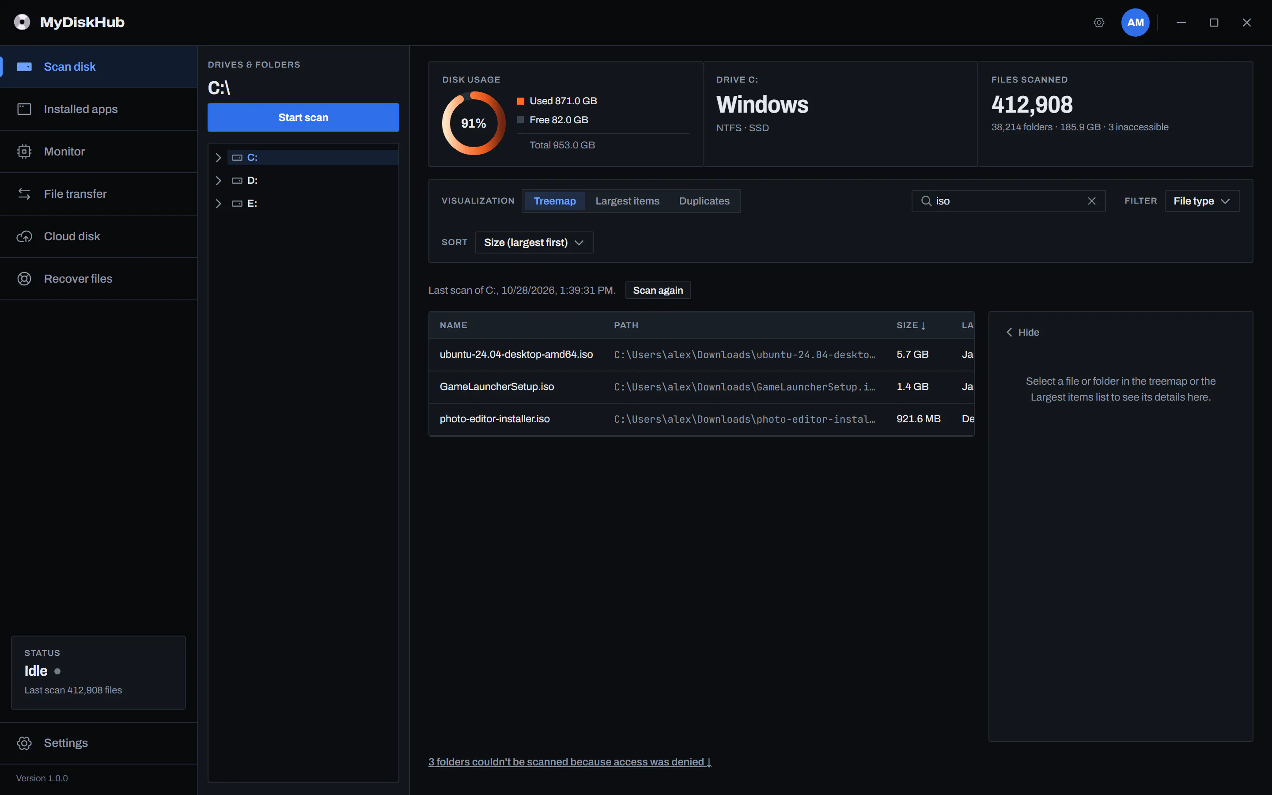Screen dimensions: 1272x795
Task: Click the Installed apps window icon
Action: (24, 109)
